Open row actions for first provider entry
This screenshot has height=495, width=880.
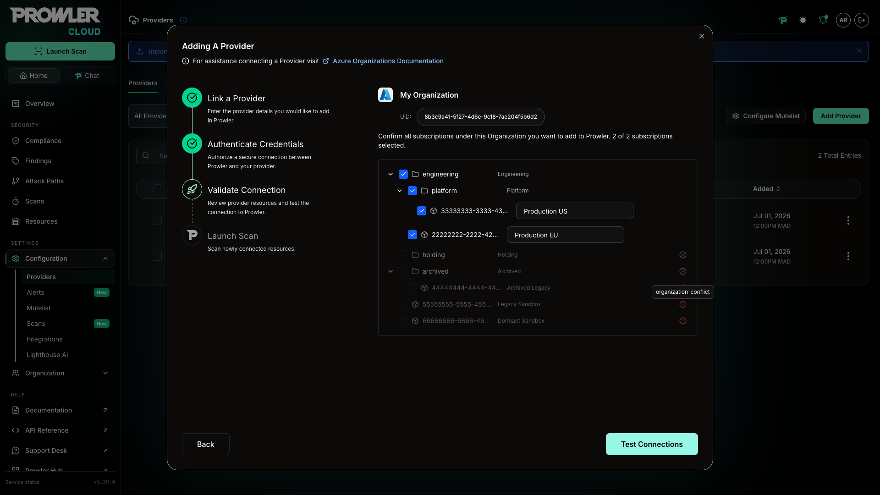(848, 220)
